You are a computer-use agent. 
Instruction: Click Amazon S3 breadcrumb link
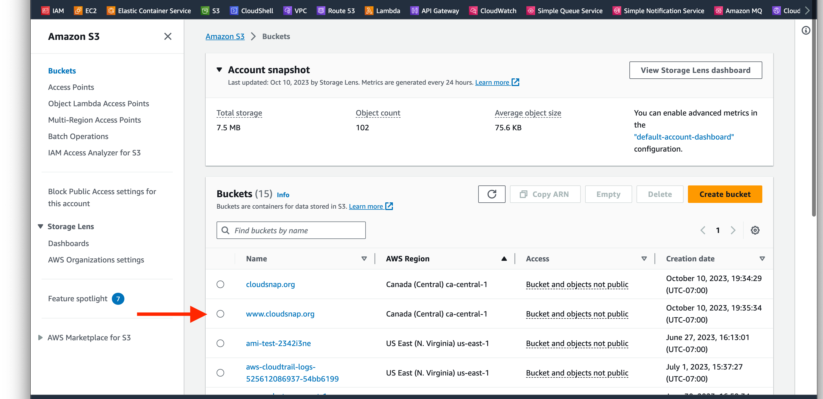click(225, 36)
